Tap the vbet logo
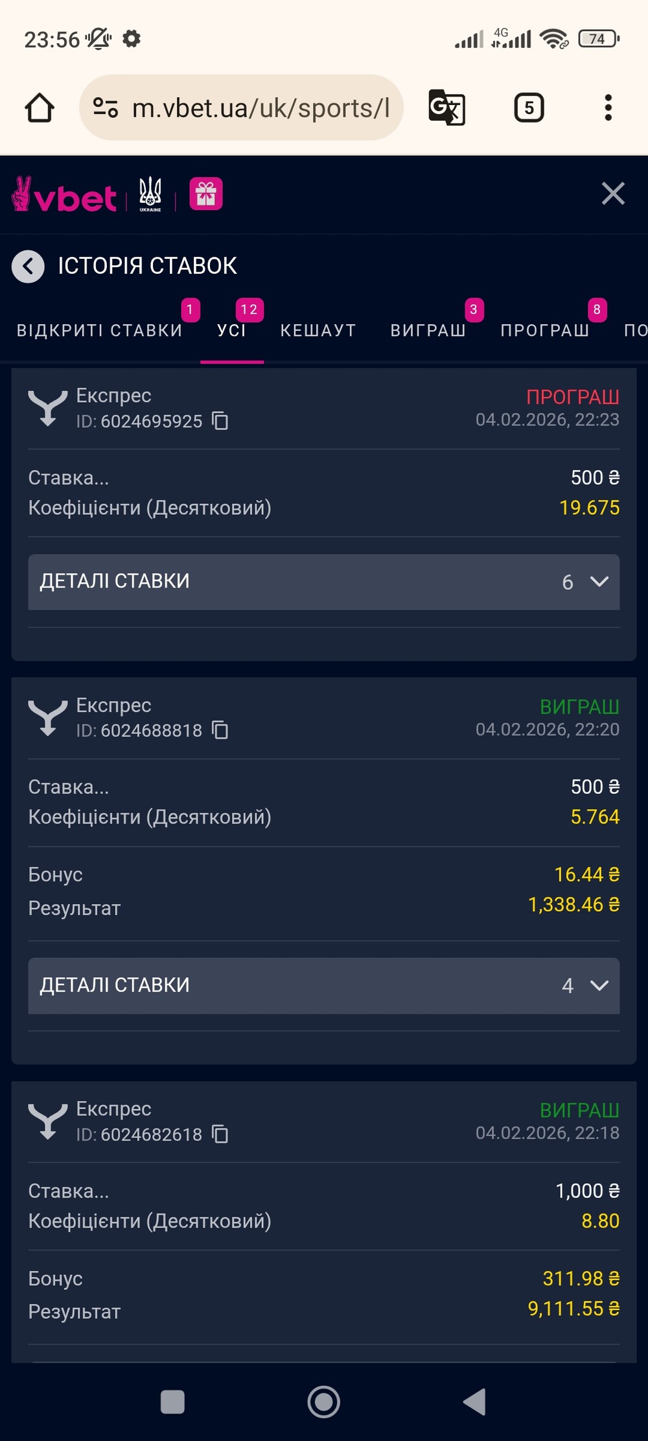 (65, 195)
